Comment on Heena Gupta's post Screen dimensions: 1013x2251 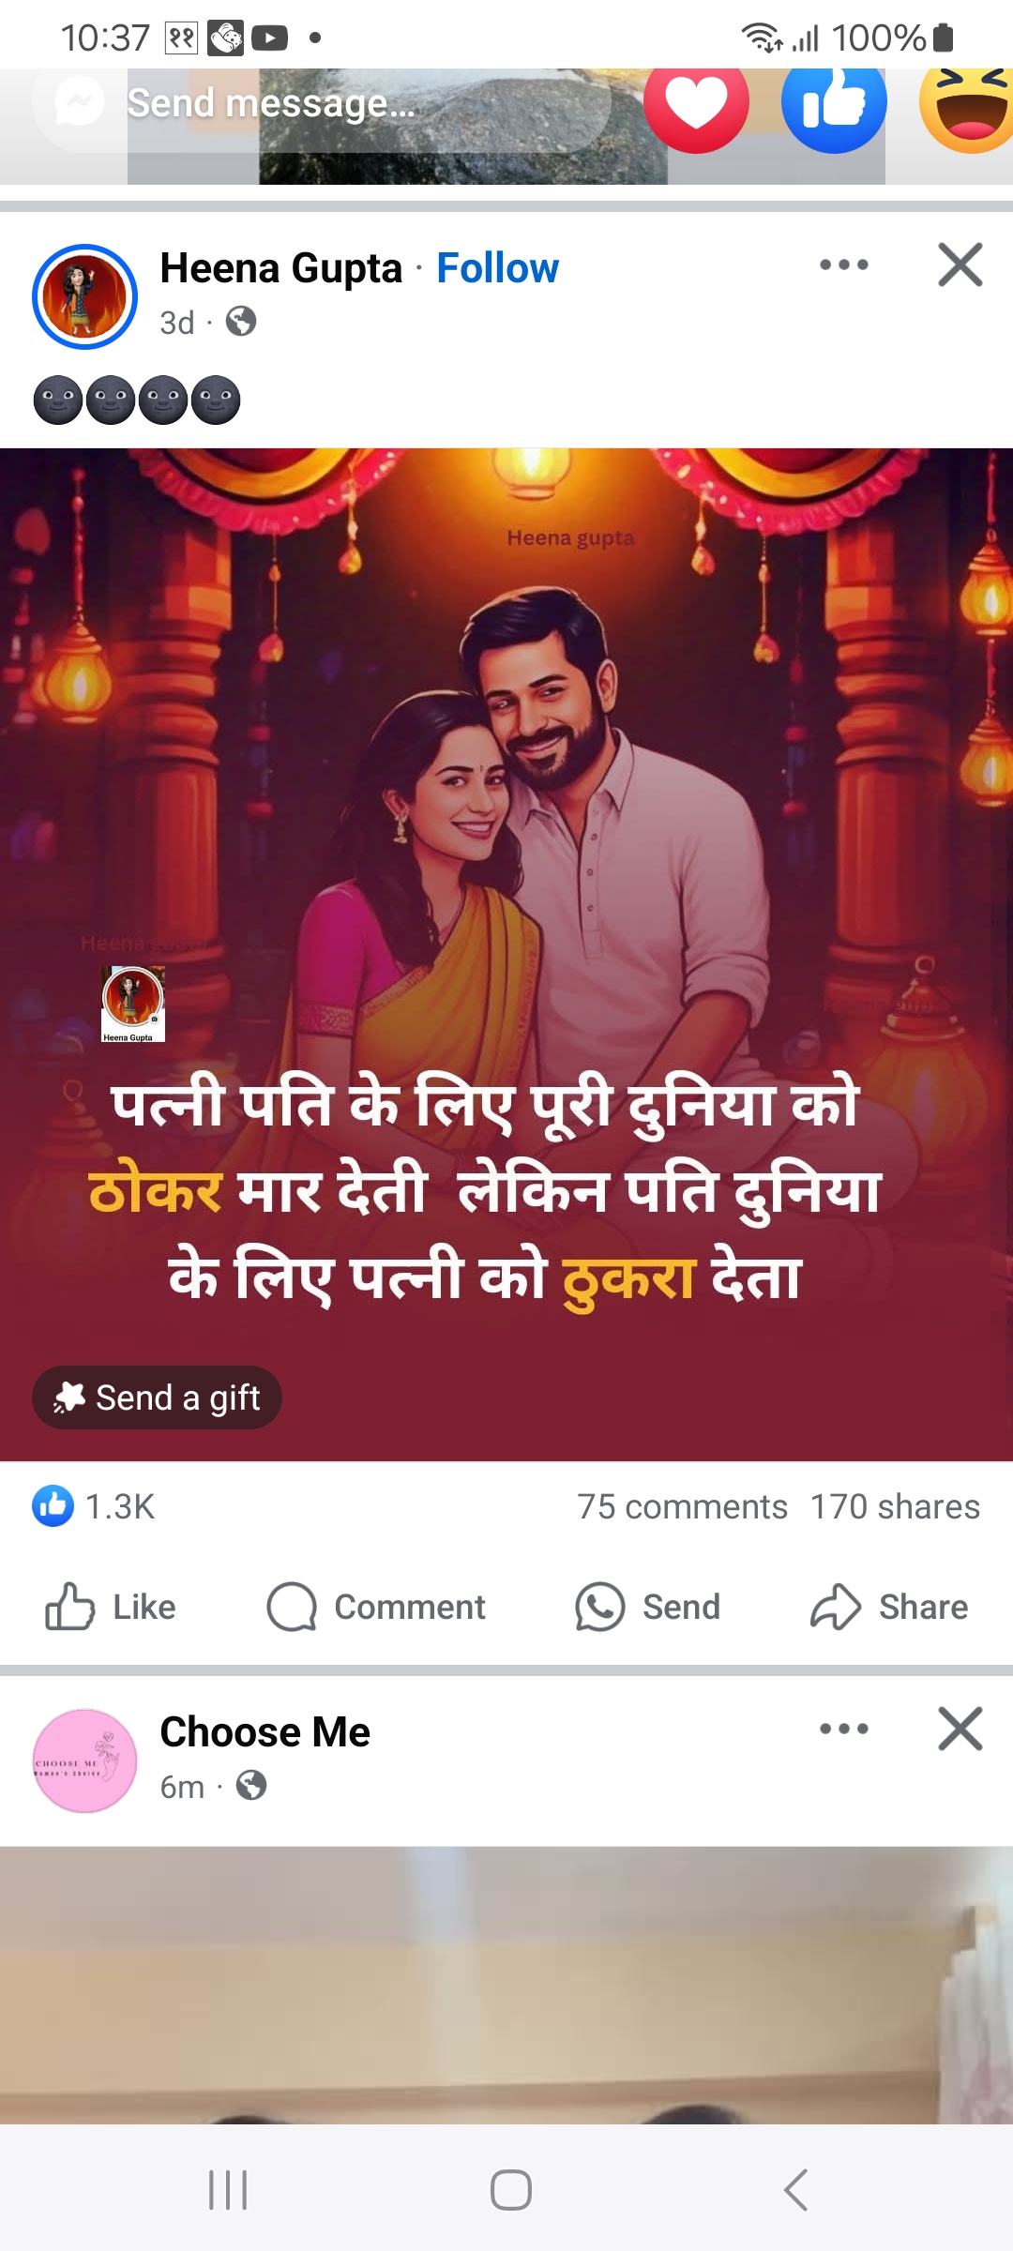tap(376, 1607)
